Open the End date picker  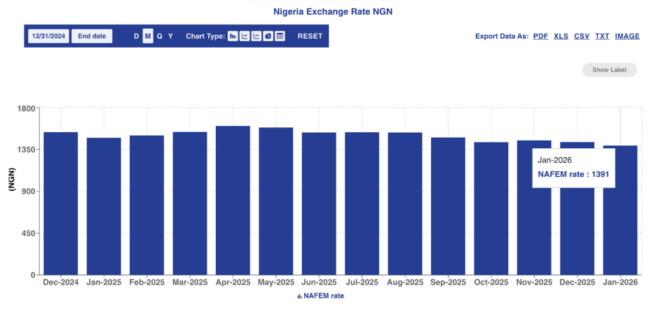92,36
